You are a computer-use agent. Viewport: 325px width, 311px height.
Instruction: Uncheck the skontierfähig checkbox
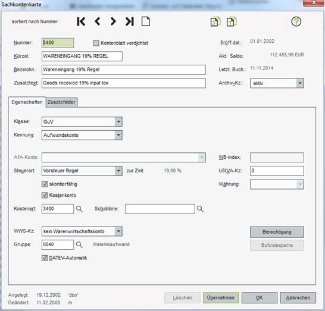click(45, 184)
